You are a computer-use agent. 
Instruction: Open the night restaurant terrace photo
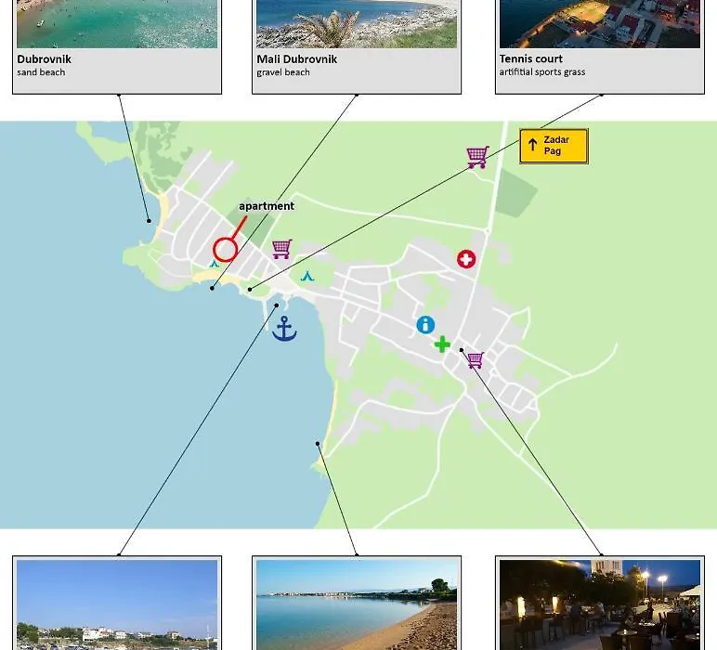tap(599, 604)
